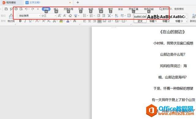Open the 页面布局 (Page Layout) tab
The width and height of the screenshot is (196, 119).
68,9
